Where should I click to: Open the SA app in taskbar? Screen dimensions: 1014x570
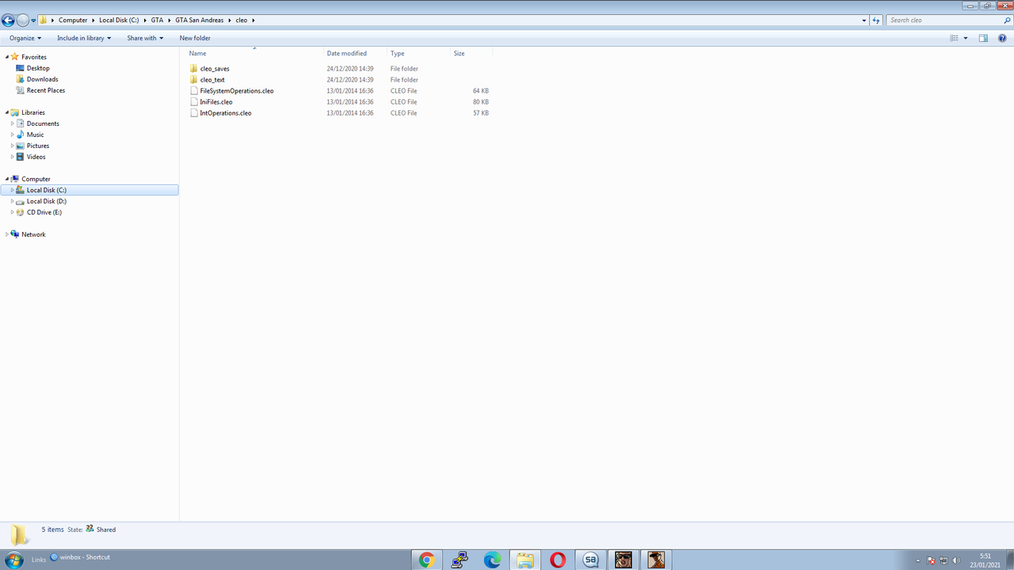[590, 560]
